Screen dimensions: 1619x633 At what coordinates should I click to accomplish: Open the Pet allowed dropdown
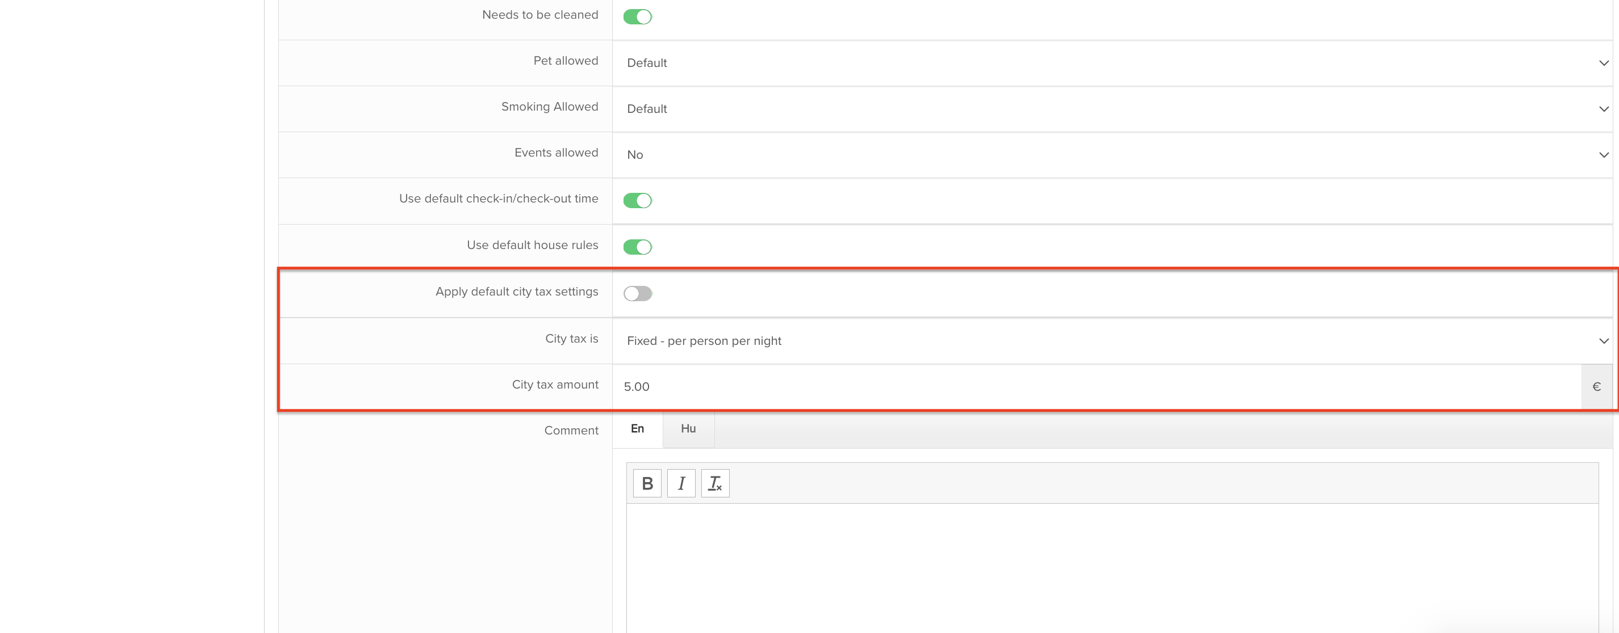pos(1112,63)
